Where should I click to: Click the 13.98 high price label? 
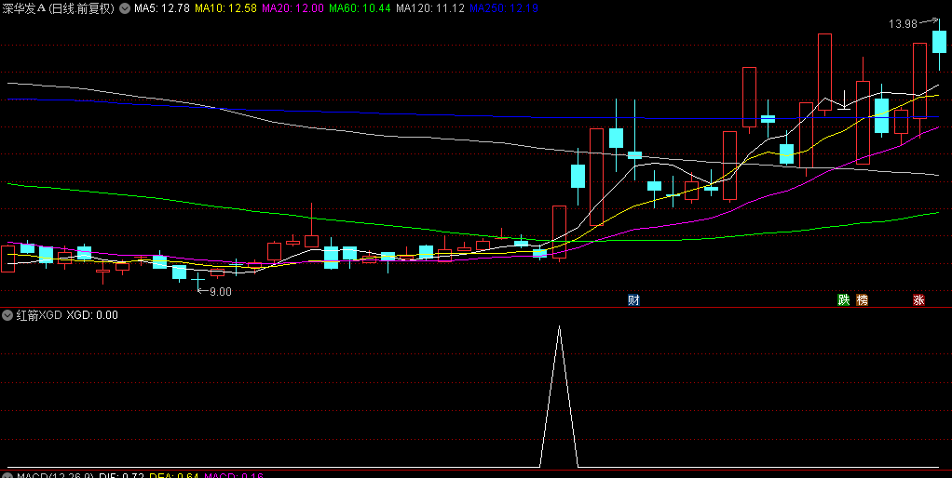(903, 24)
